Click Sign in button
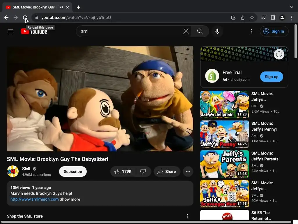 274,31
